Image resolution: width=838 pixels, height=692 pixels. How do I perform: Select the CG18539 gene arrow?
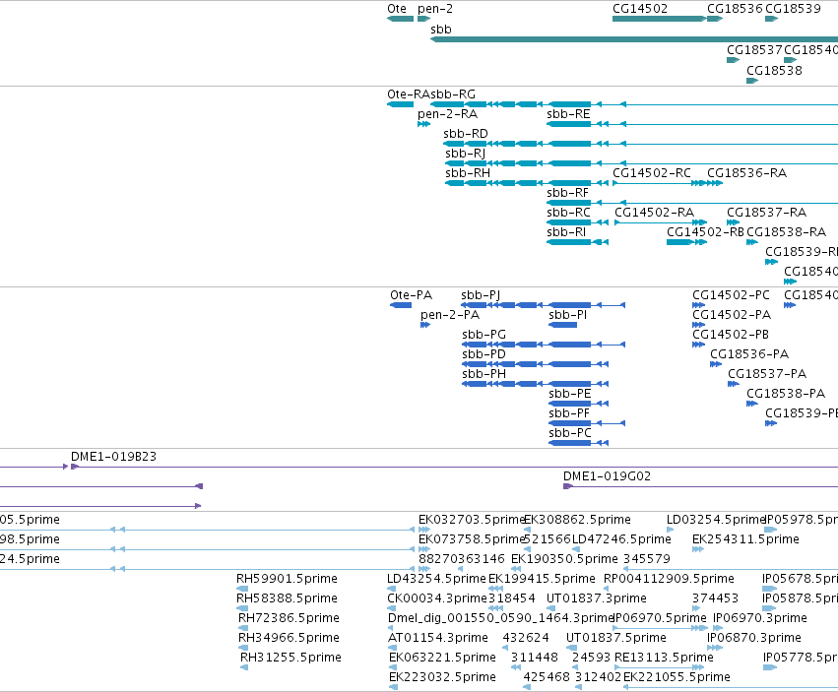[772, 19]
